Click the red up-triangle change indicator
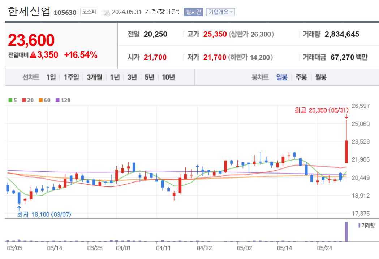The height and width of the screenshot is (259, 379). coord(33,54)
